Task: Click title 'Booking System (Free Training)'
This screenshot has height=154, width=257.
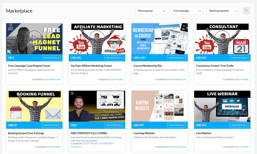Action: tap(26, 133)
